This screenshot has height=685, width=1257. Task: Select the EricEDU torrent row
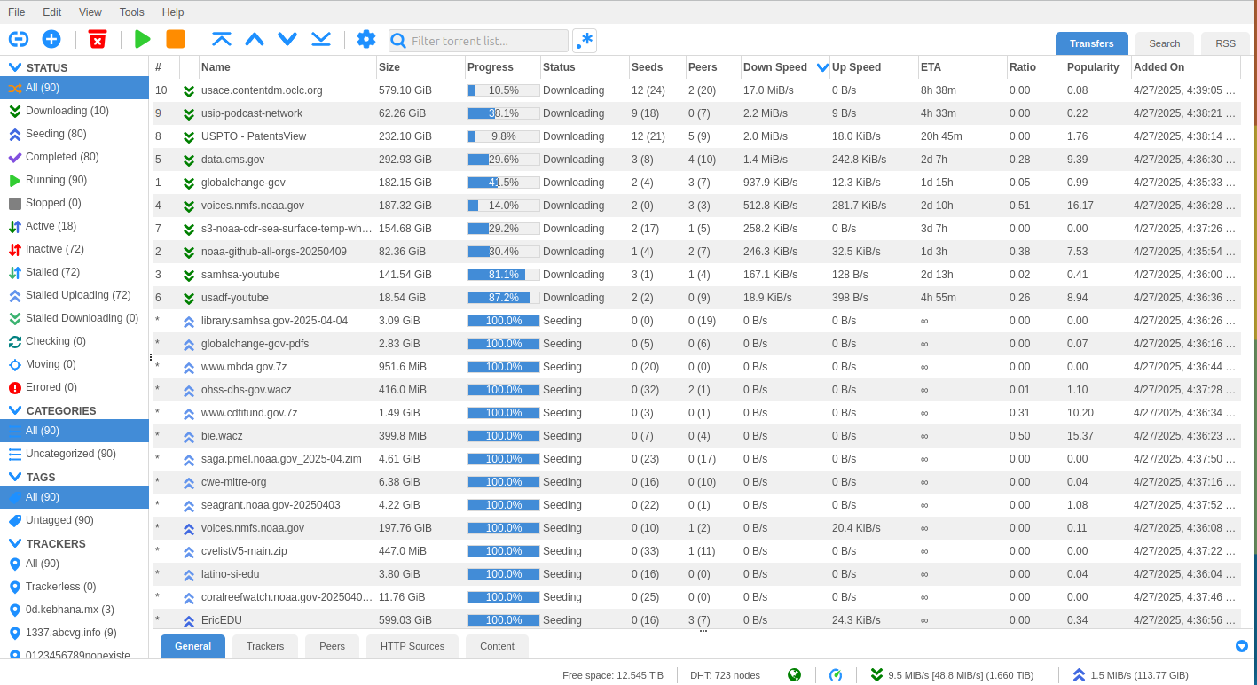tap(696, 619)
